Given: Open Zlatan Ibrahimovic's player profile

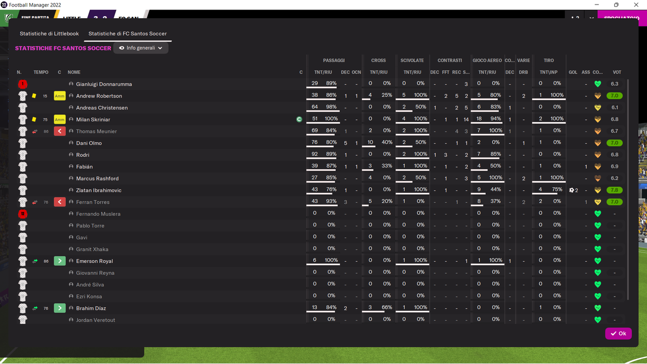Looking at the screenshot, I should pos(99,191).
